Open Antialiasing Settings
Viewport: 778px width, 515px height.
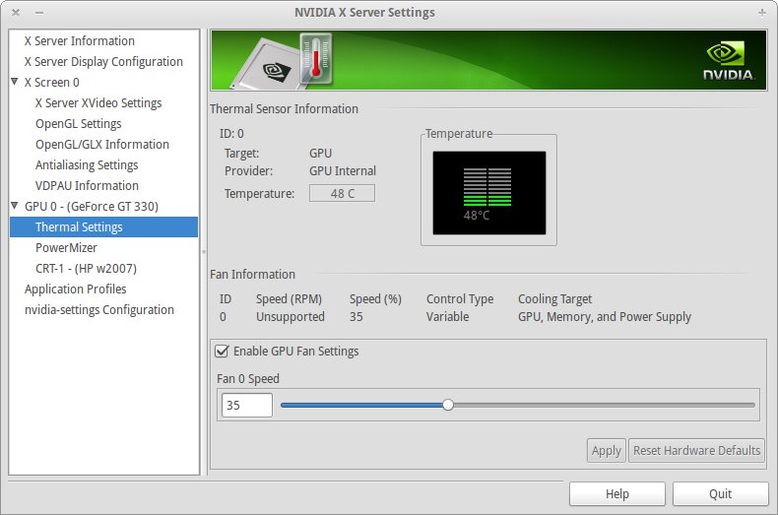(x=87, y=164)
